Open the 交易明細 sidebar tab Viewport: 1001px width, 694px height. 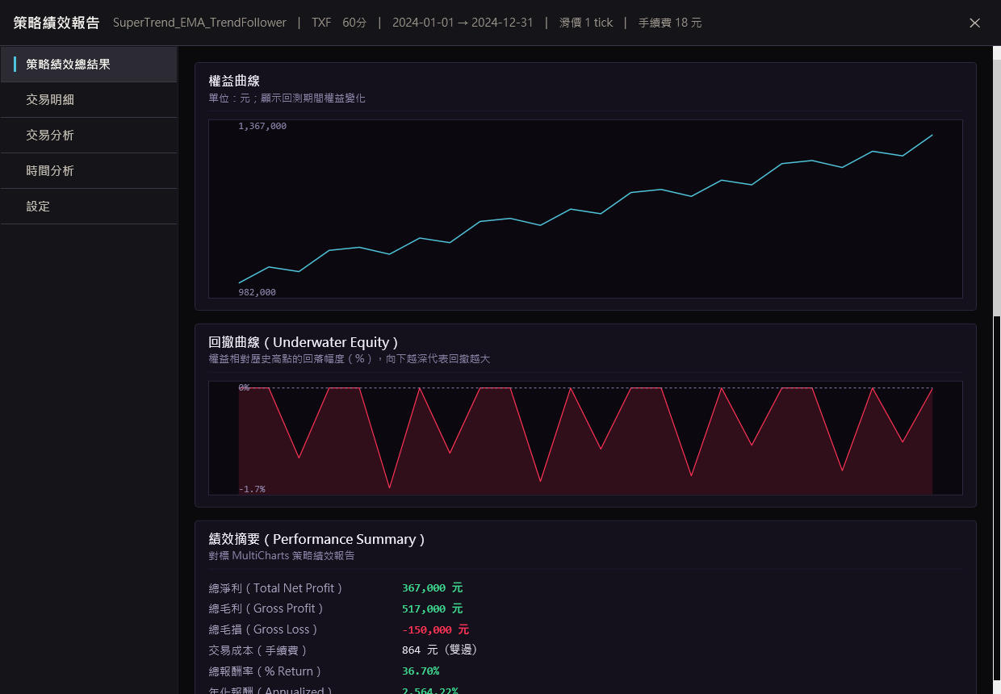point(89,100)
